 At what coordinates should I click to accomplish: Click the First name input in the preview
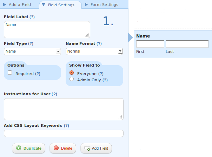(x=150, y=44)
